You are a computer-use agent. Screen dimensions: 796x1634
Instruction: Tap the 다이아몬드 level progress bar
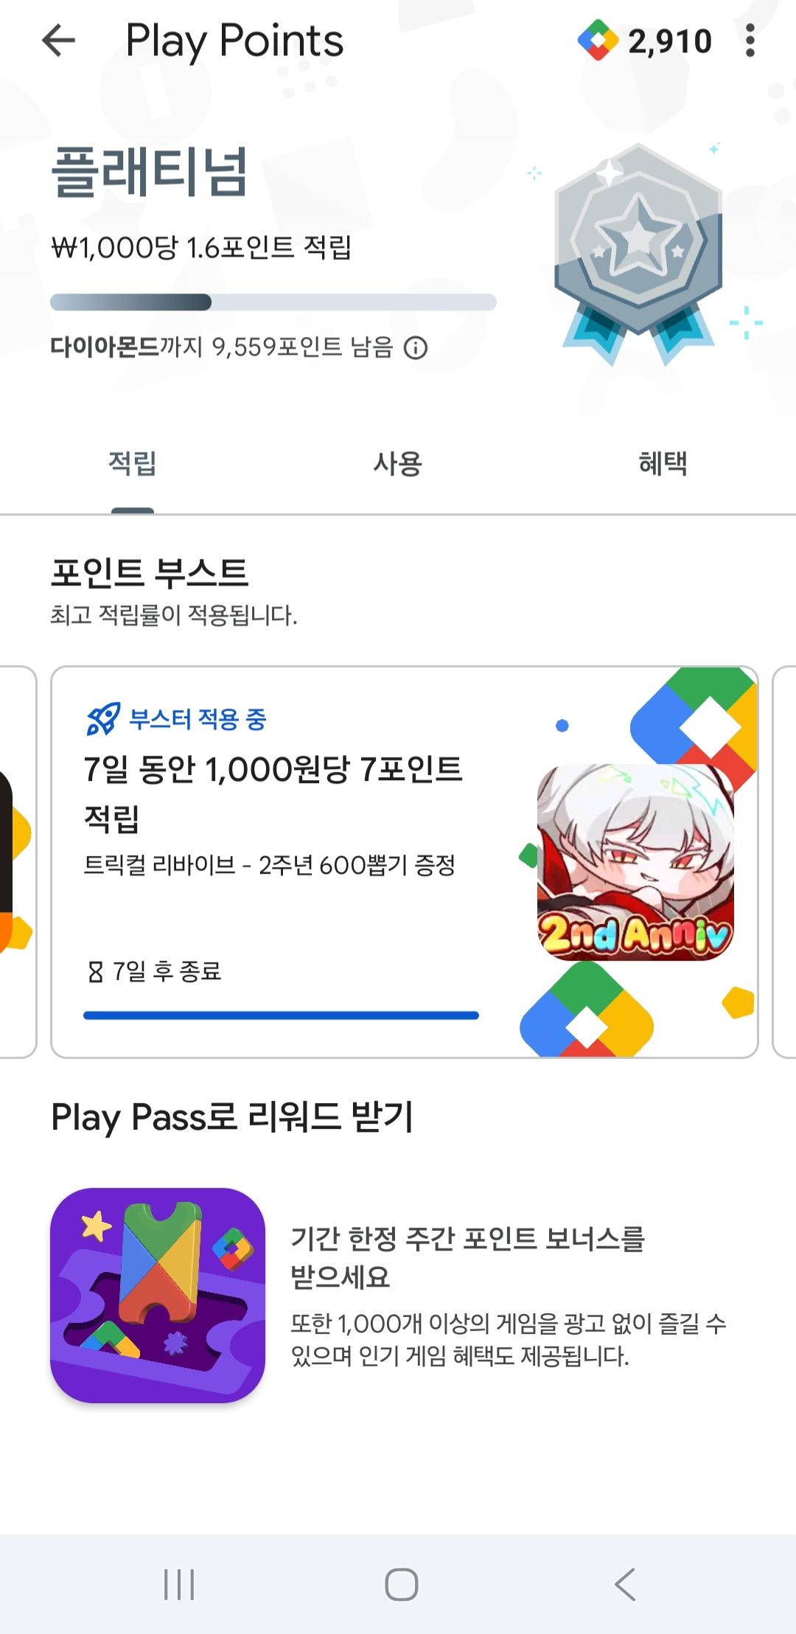pos(273,302)
